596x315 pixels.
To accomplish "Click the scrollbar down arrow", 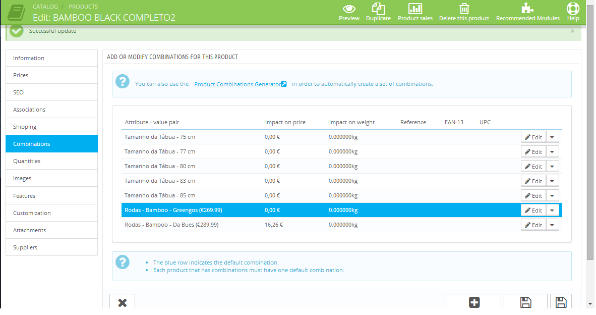I will point(590,304).
